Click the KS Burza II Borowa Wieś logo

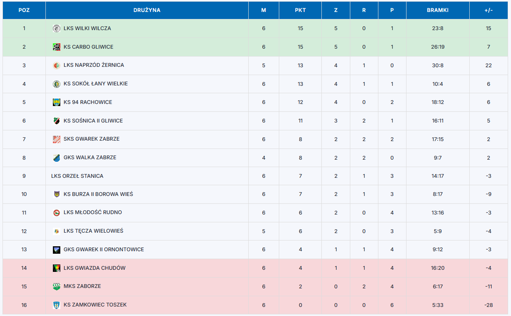pos(57,194)
